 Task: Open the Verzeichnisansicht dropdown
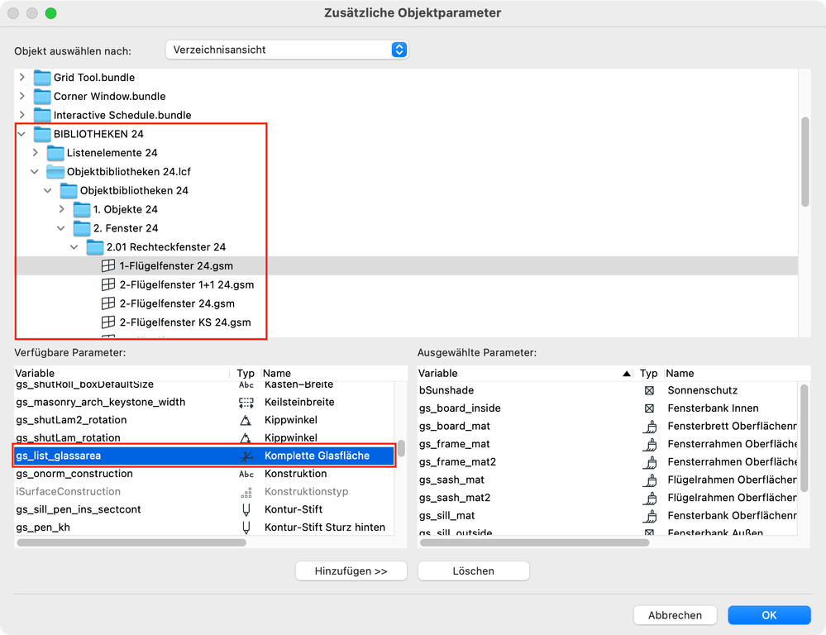point(287,50)
